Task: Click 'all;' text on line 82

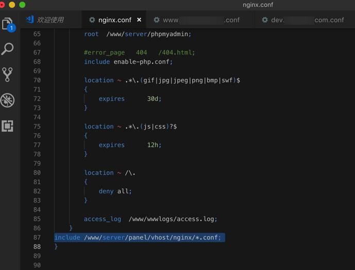Action: [x=124, y=191]
